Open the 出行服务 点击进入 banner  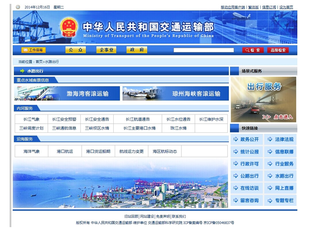point(264,100)
